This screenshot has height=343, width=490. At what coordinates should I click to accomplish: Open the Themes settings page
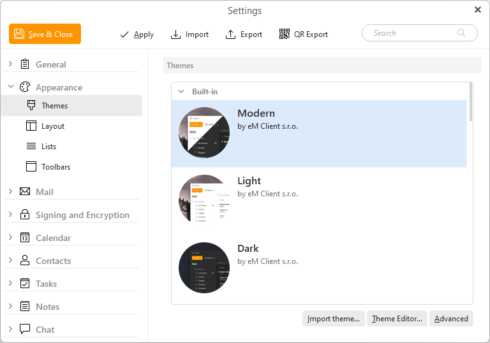[71, 106]
